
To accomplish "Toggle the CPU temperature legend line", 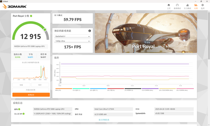I will click(81, 89).
